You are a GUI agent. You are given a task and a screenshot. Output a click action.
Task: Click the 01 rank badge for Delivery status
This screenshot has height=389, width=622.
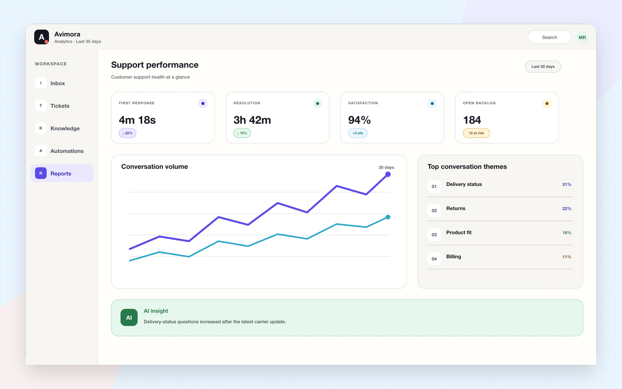point(434,186)
